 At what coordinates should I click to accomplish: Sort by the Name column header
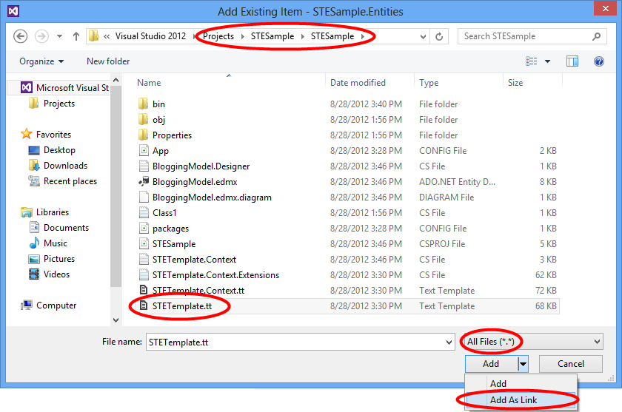[149, 83]
